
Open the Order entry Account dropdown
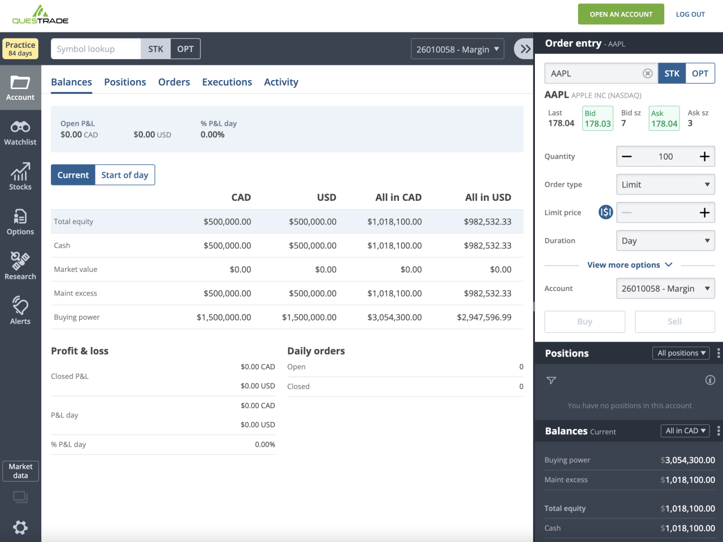665,288
